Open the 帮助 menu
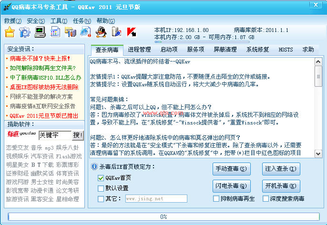 pyautogui.click(x=105, y=21)
